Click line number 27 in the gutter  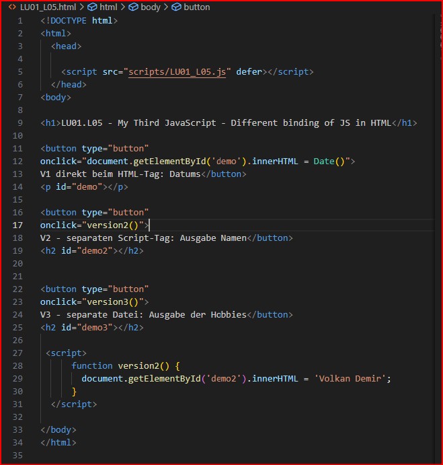17,353
